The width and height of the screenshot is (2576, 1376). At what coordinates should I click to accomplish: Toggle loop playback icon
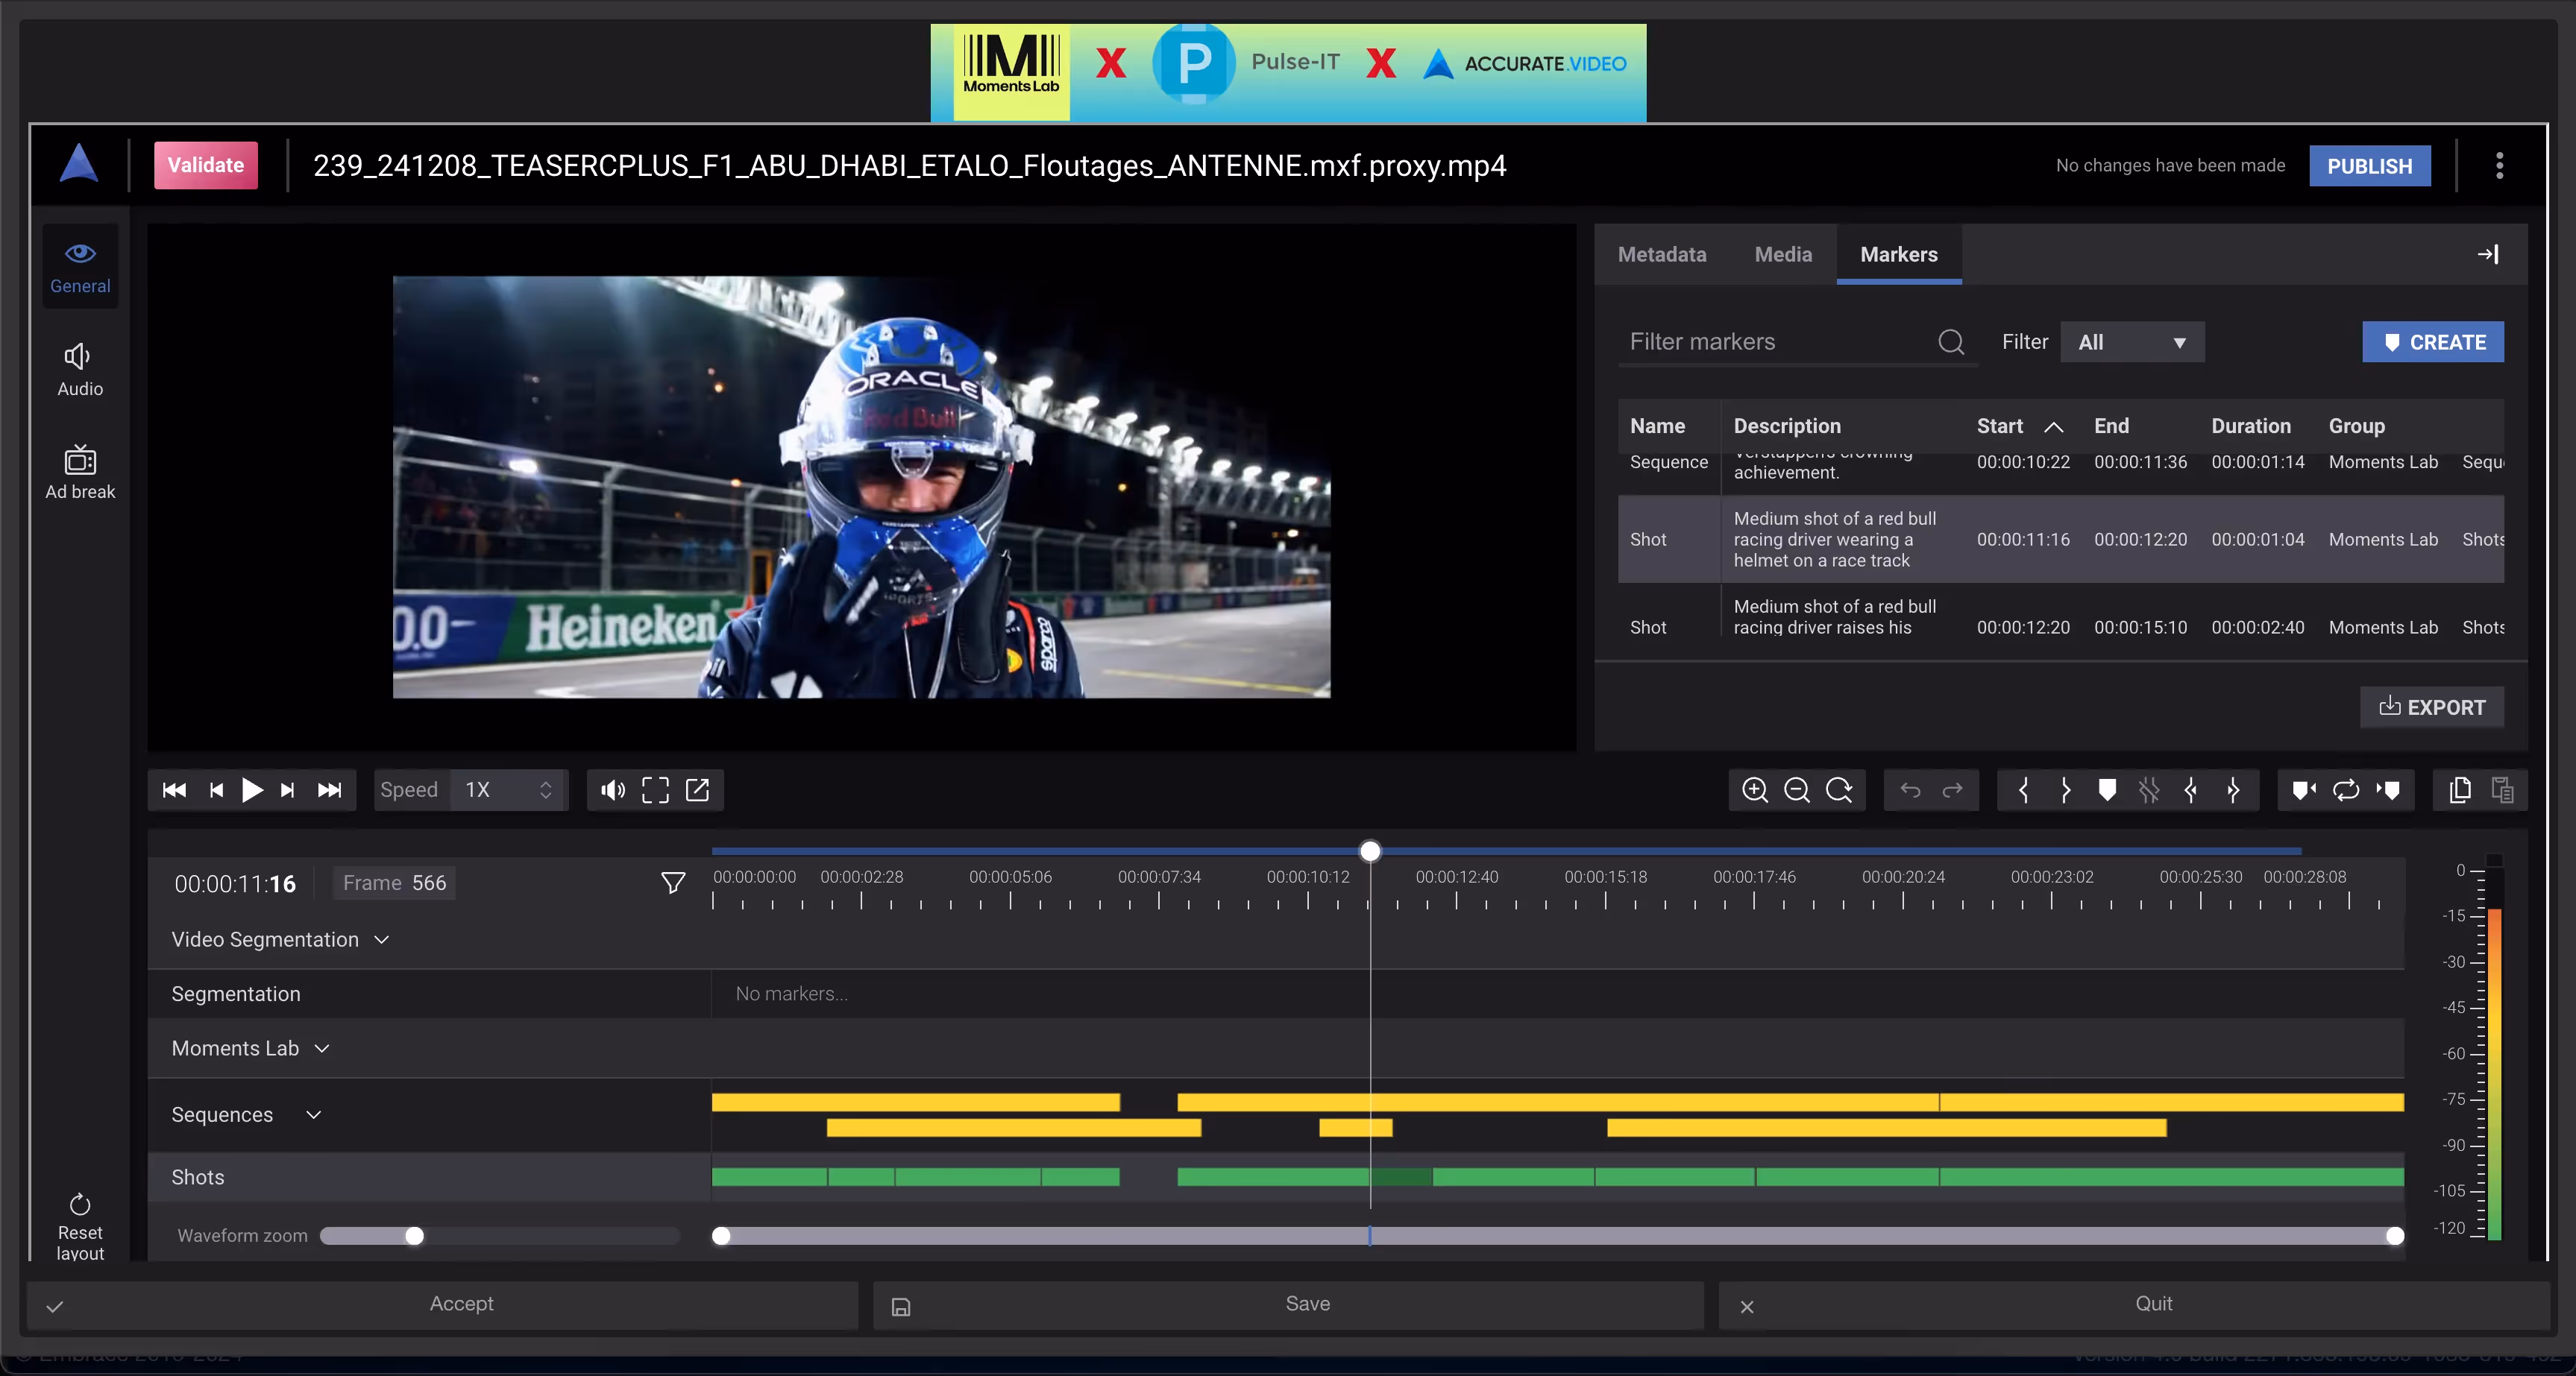pyautogui.click(x=2346, y=790)
